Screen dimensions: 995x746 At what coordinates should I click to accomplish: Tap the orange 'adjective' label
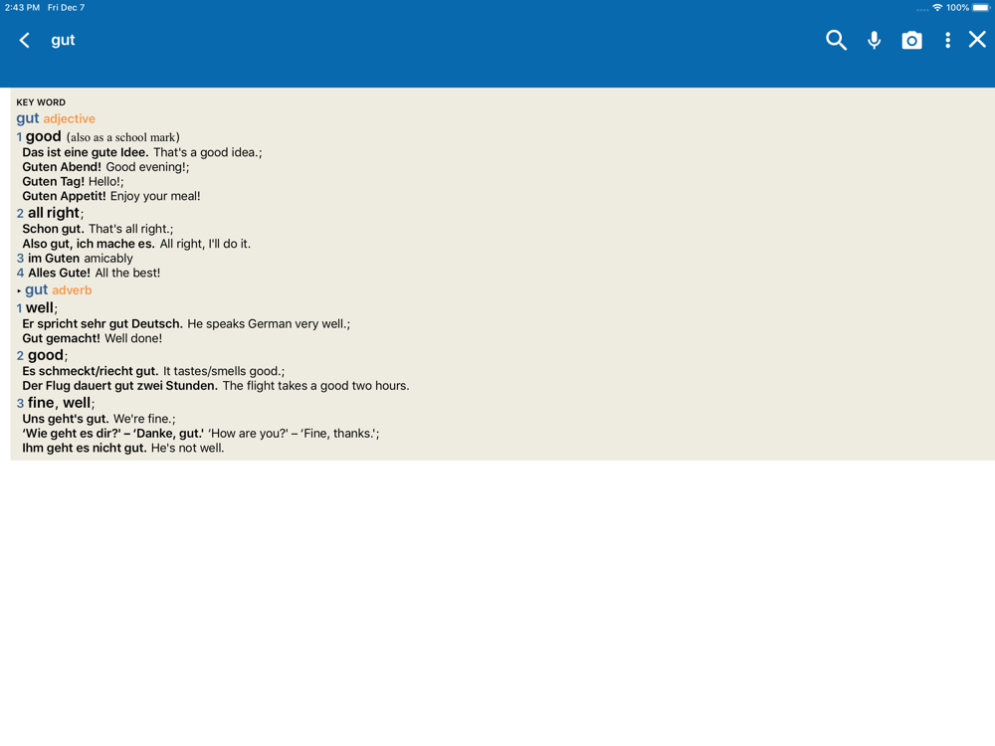tap(70, 118)
